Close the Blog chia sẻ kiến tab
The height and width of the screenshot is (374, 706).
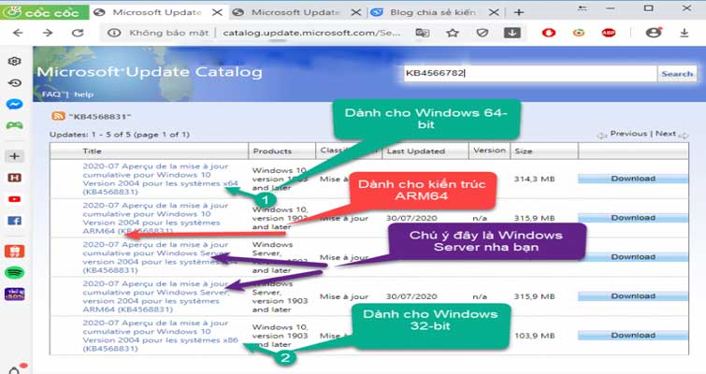click(x=494, y=12)
